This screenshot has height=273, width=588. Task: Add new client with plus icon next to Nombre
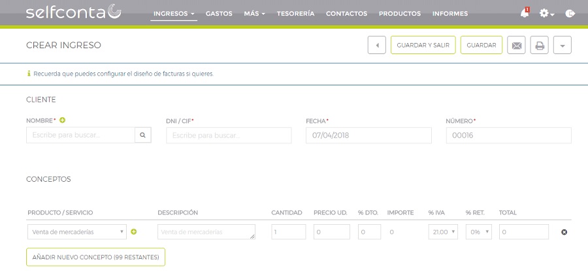(x=63, y=121)
